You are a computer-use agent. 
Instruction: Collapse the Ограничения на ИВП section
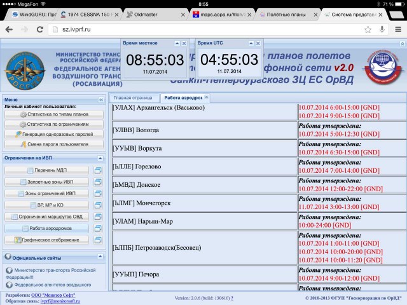coord(100,158)
